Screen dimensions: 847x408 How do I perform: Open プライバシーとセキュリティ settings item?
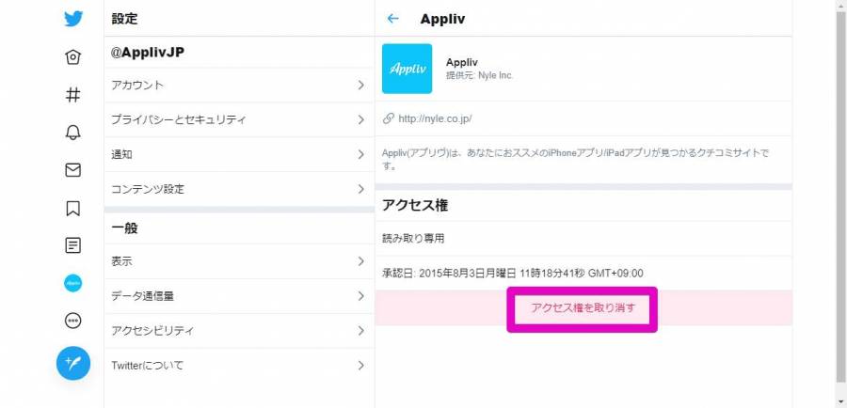239,119
